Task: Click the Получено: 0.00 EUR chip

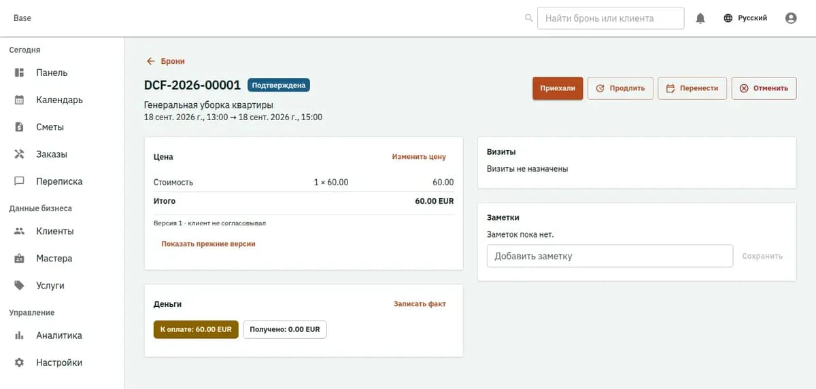Action: click(285, 329)
